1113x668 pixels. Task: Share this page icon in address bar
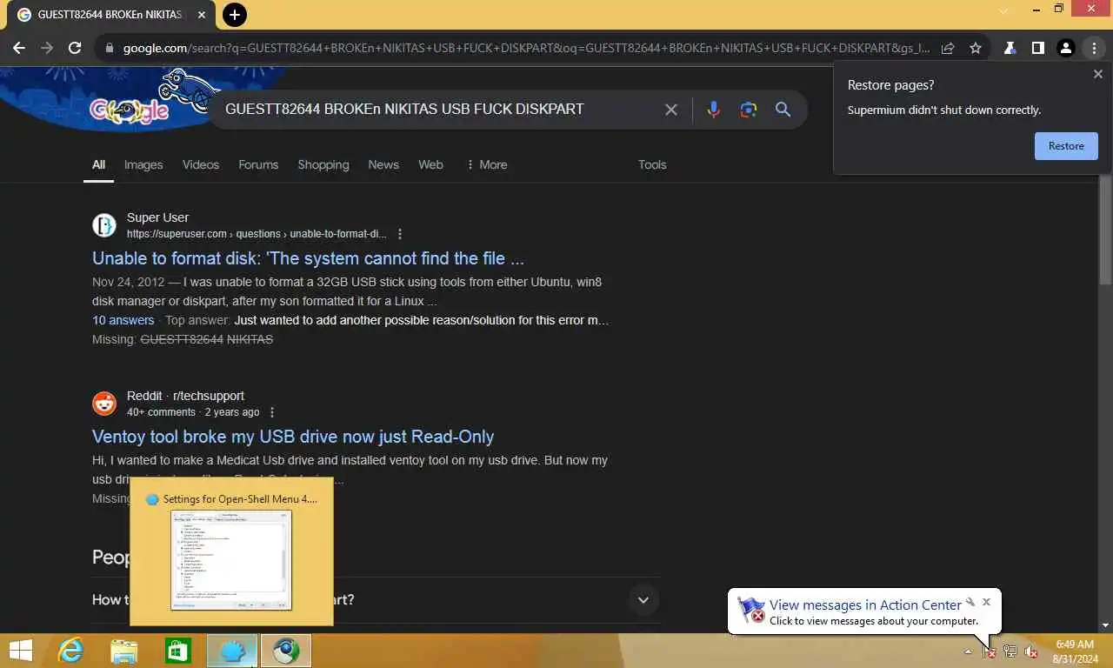click(x=948, y=49)
